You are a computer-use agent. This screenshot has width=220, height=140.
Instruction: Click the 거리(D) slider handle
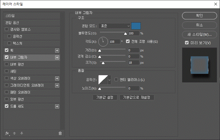tap(100, 51)
